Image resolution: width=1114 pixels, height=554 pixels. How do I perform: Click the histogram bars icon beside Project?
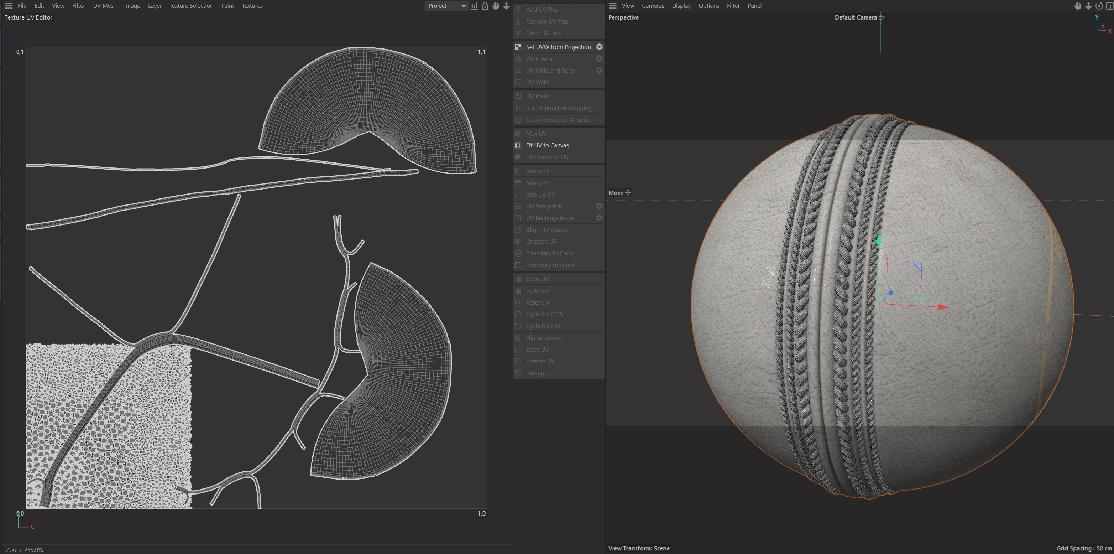[x=474, y=6]
